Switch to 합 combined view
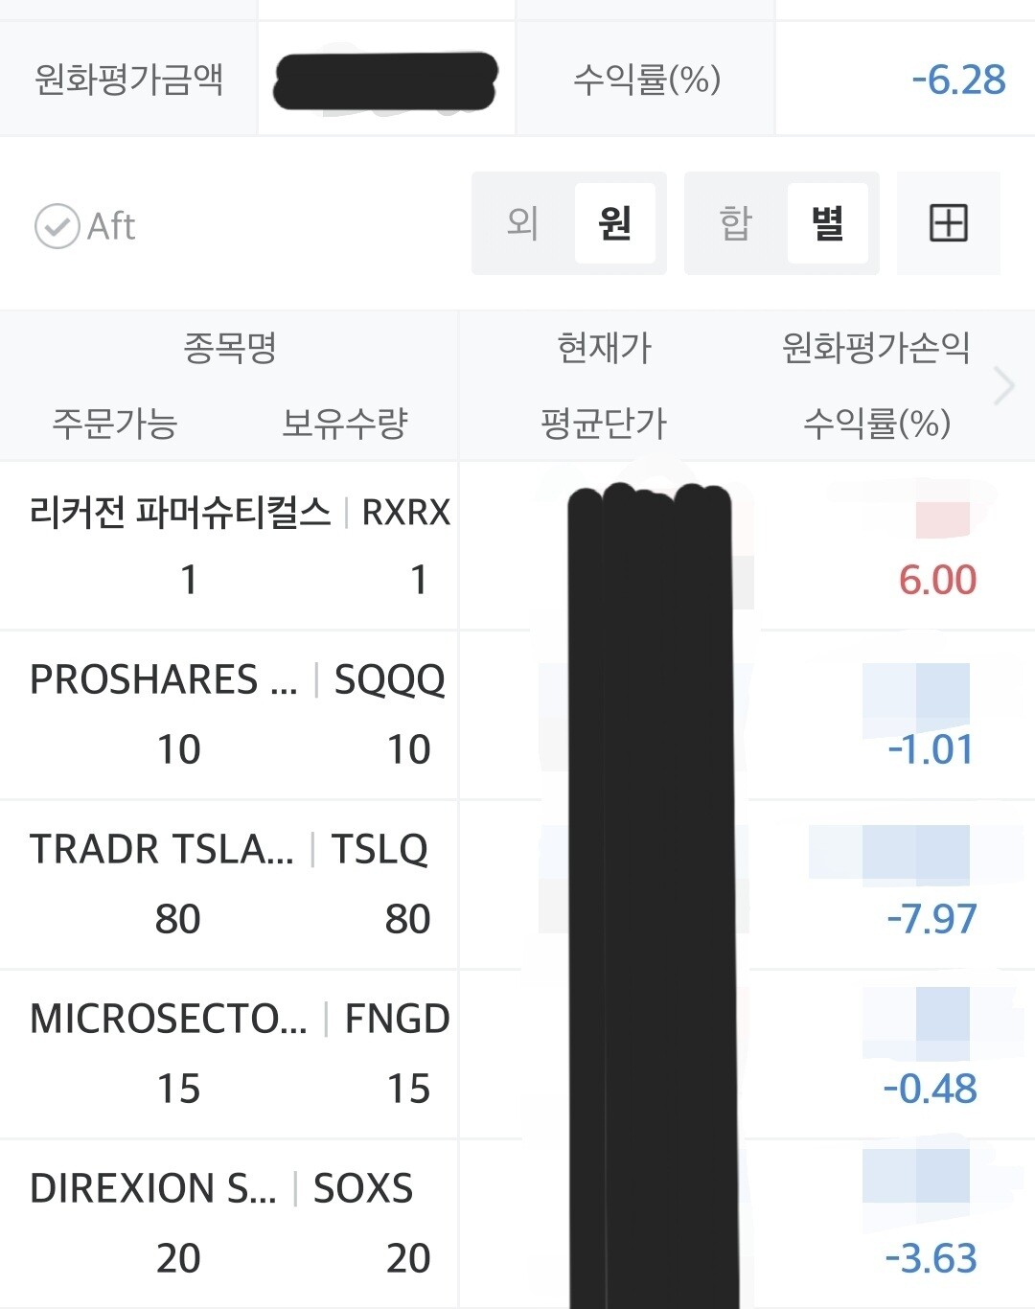Viewport: 1035px width, 1309px height. coord(736,223)
